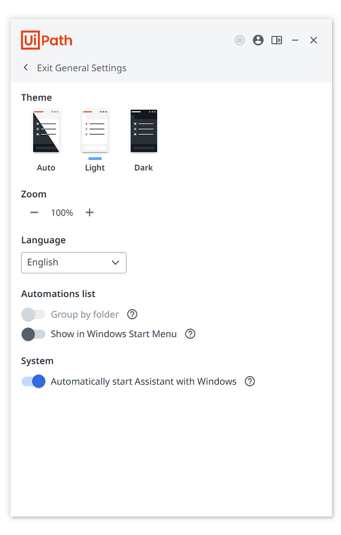Viewport: 341px width, 535px height.
Task: Enable Group by folder
Action: pos(34,314)
